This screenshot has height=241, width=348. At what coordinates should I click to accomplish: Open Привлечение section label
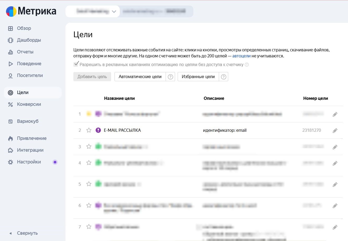tap(32, 138)
